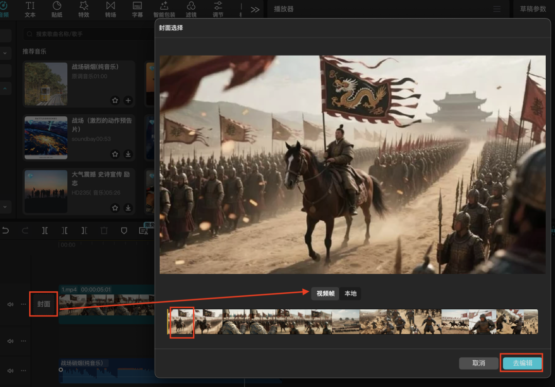The width and height of the screenshot is (555, 387).
Task: Click the song search field
Action: (88, 34)
